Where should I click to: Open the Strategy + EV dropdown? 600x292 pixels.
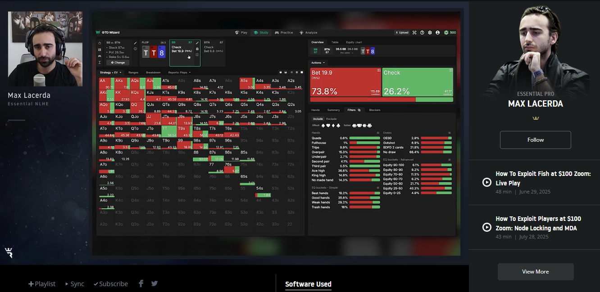coord(111,72)
